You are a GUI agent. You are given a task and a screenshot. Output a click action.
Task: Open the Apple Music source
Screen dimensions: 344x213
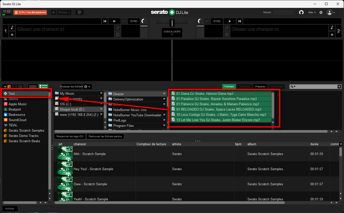pos(18,104)
